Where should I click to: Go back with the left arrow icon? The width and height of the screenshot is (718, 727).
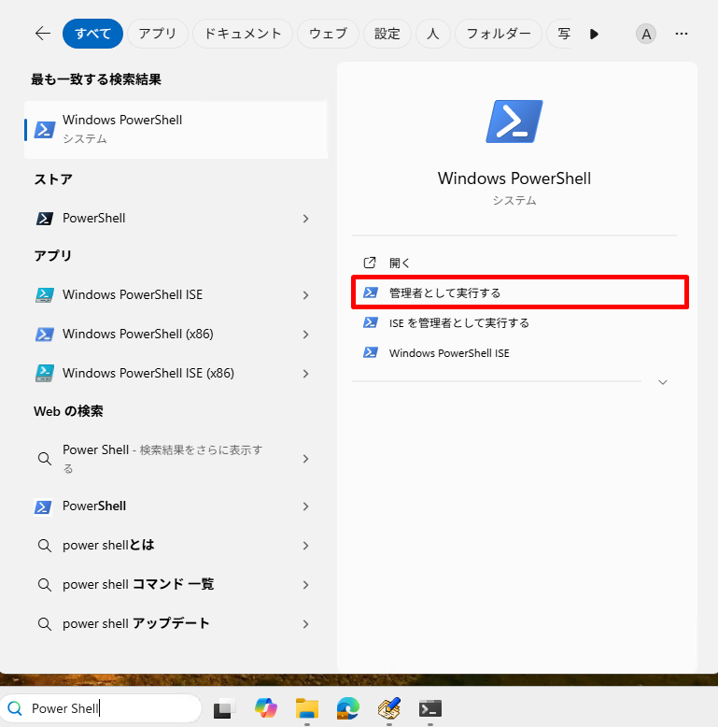43,34
